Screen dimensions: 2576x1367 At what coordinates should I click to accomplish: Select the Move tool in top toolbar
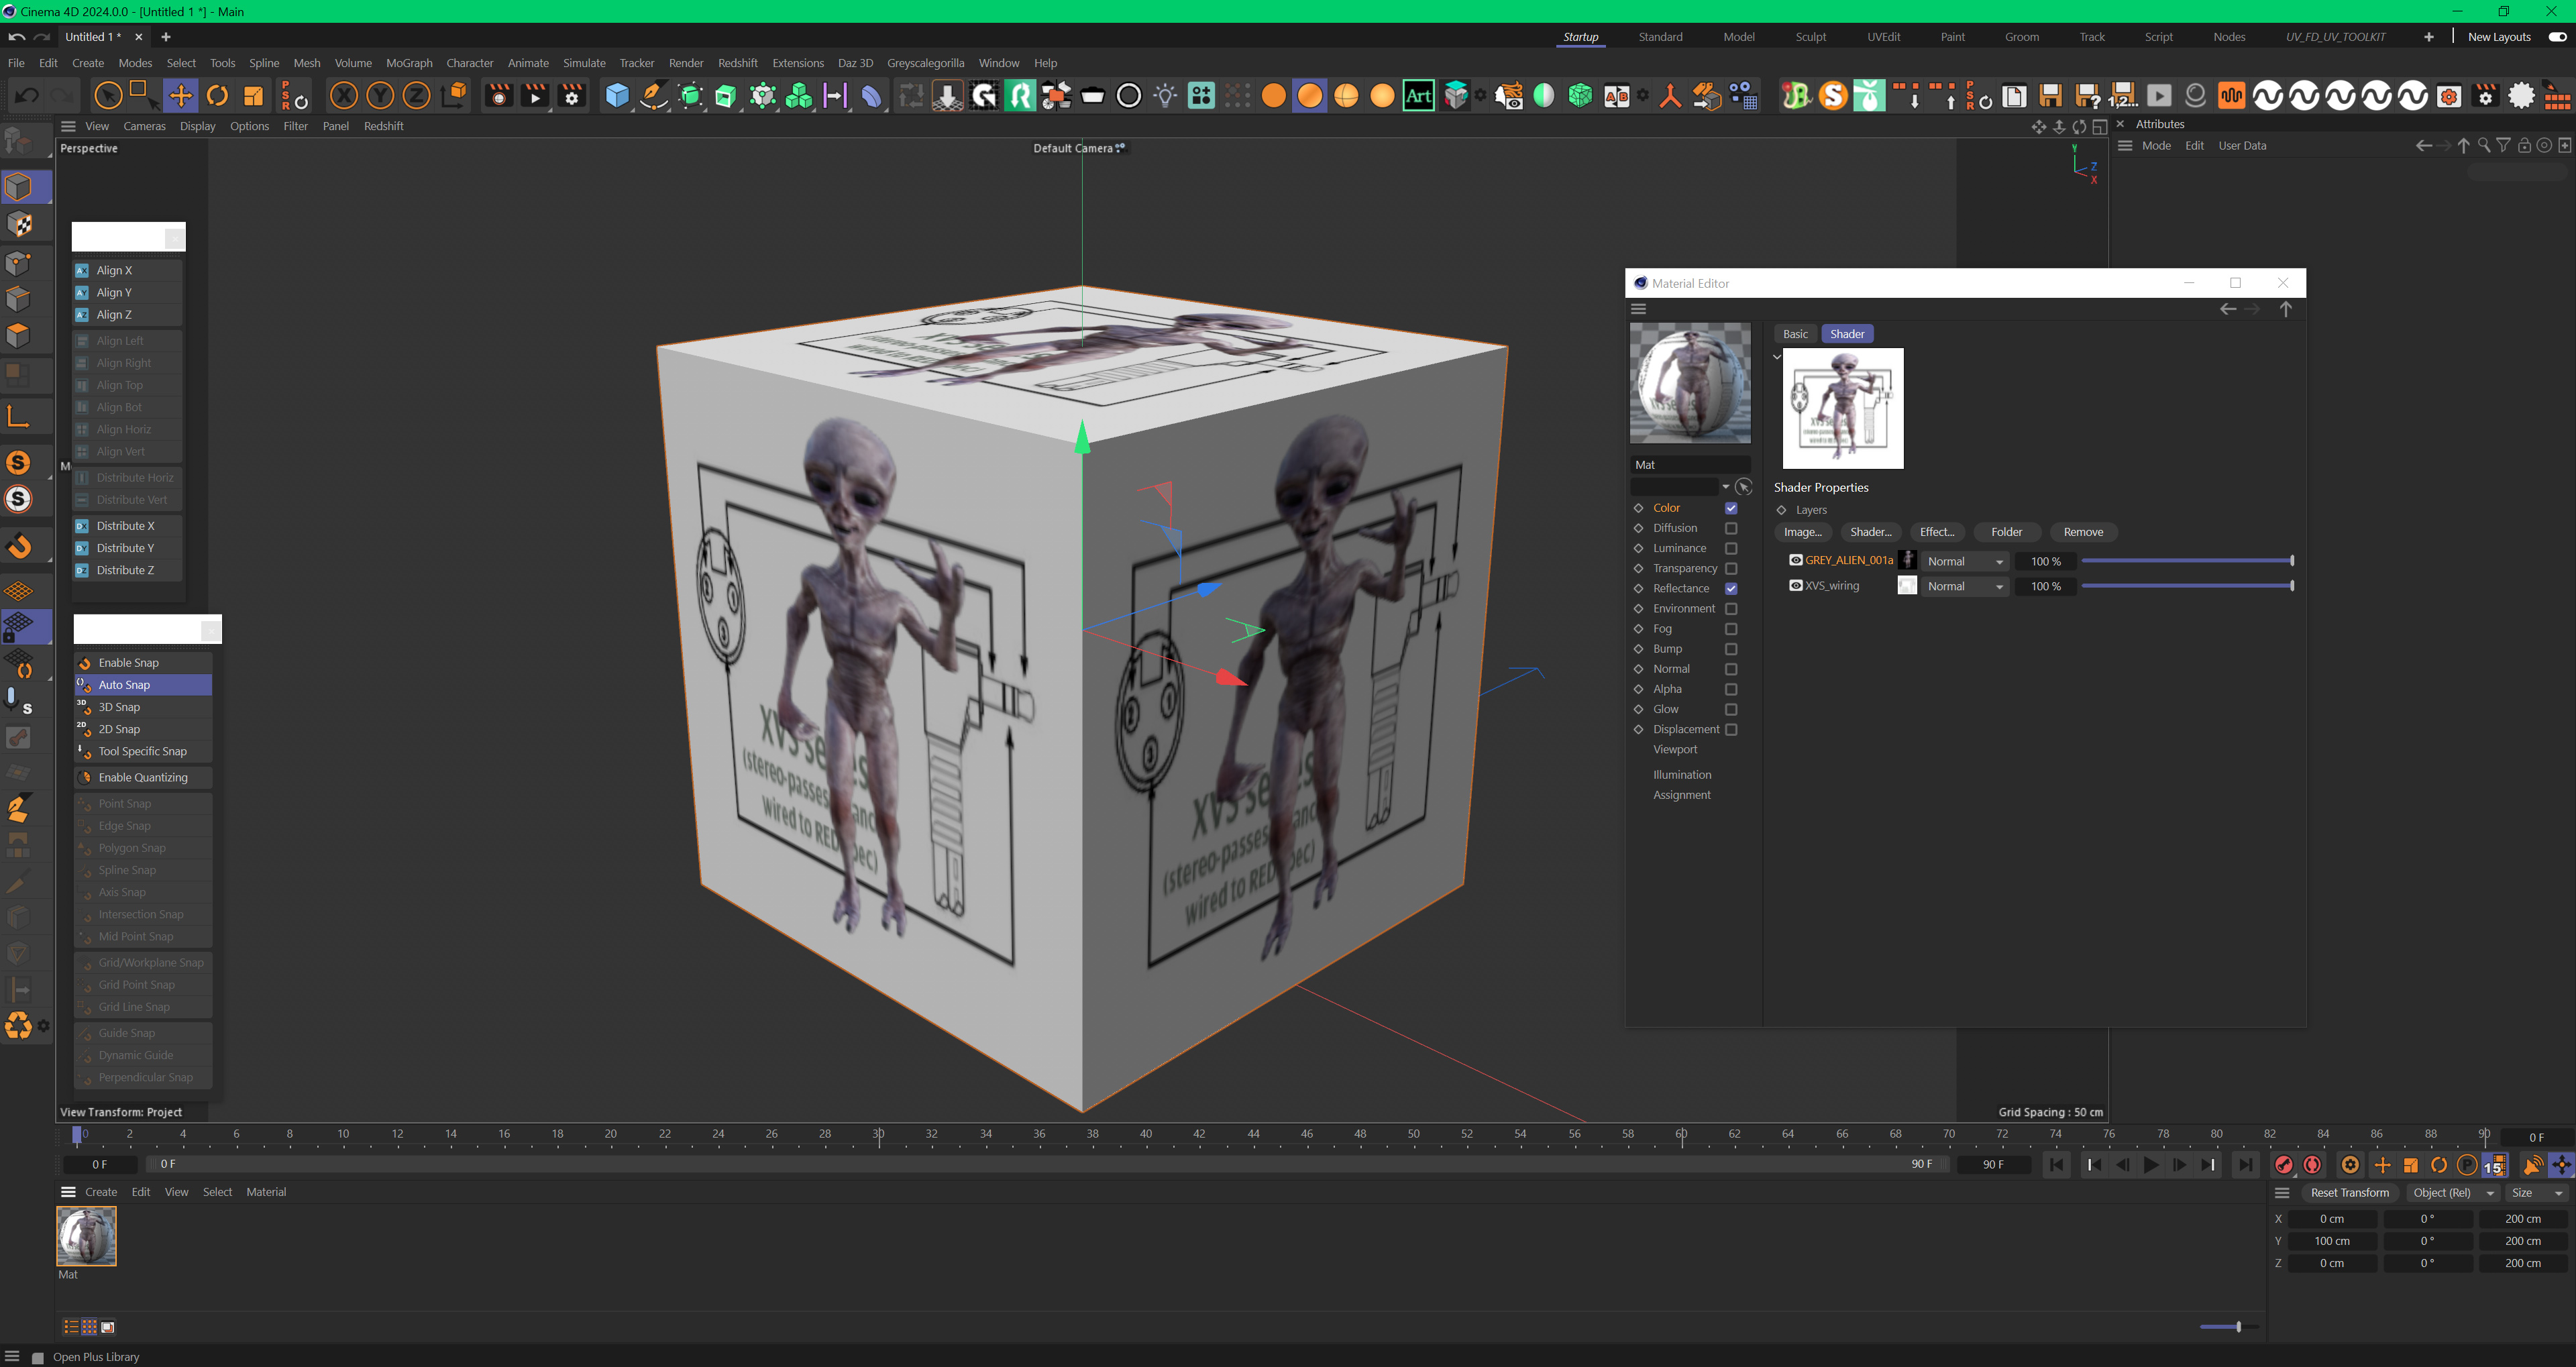point(181,96)
